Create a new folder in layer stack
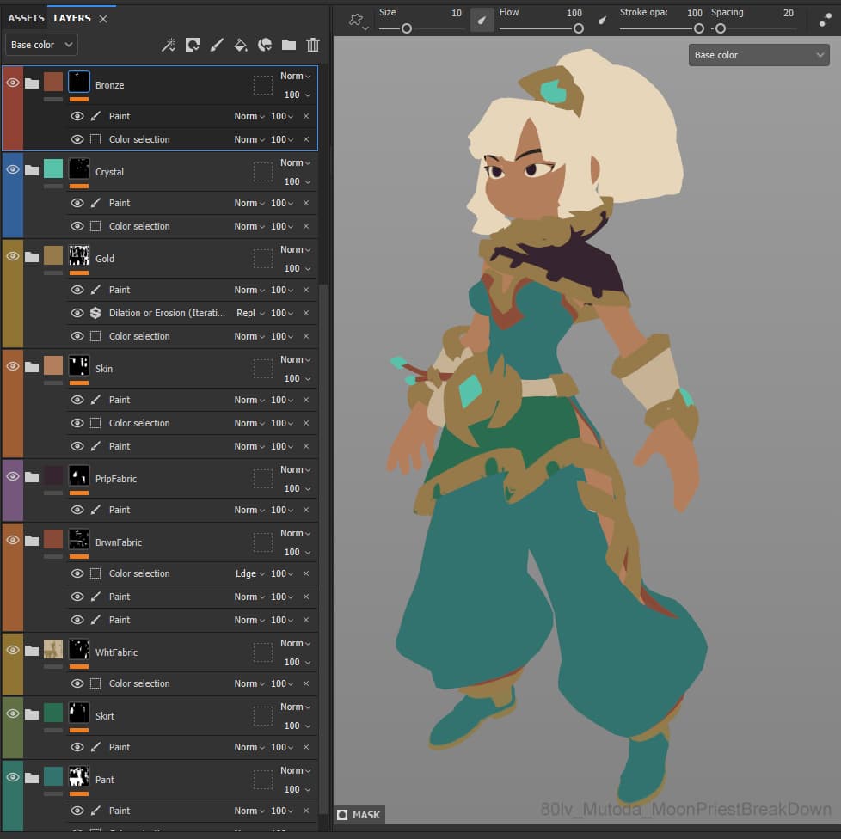The height and width of the screenshot is (839, 841). point(289,45)
